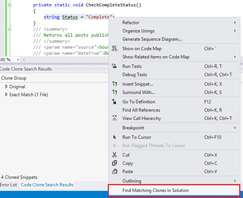The width and height of the screenshot is (243, 198).
Task: Click the View Call Hierarchy icon
Action: pos(115,118)
